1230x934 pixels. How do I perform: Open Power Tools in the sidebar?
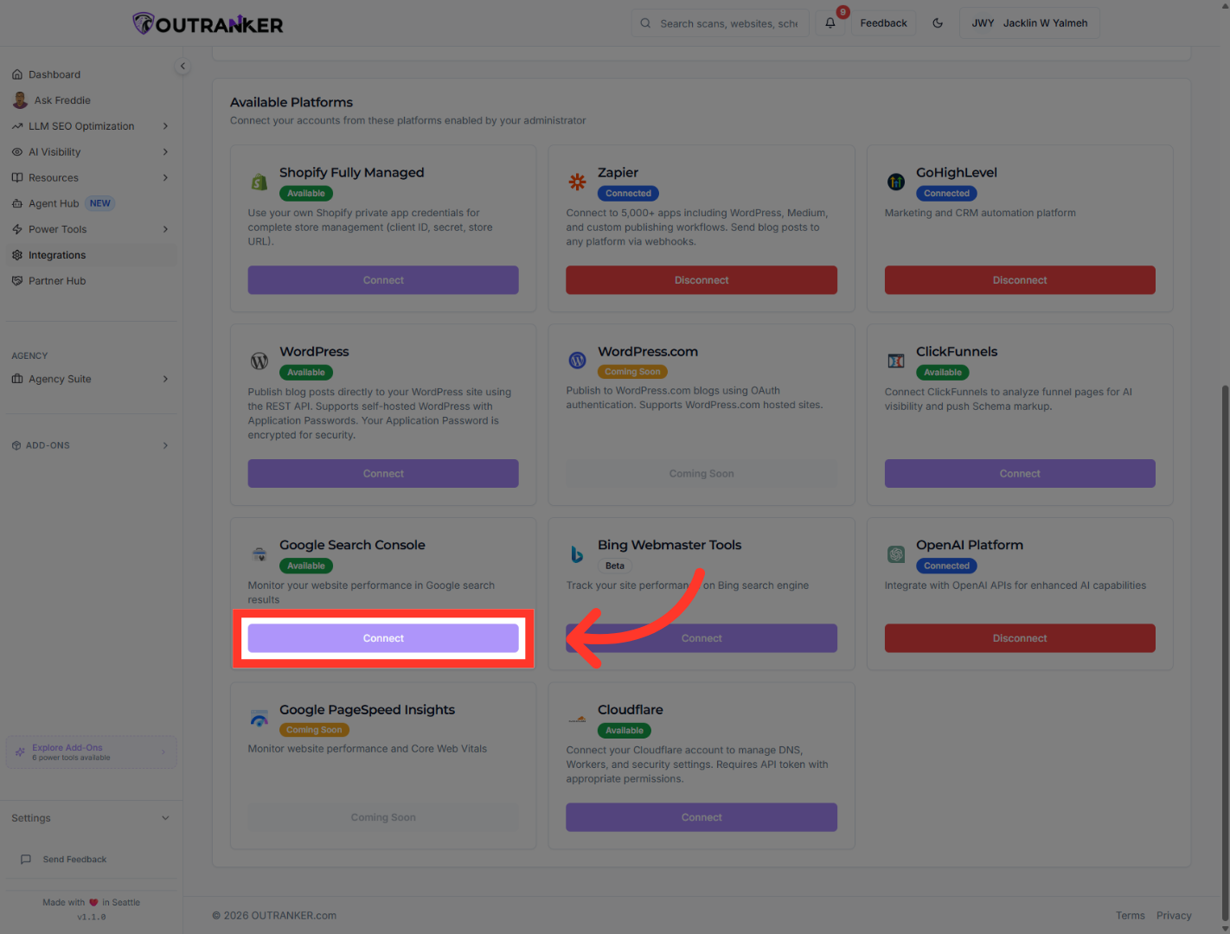click(90, 229)
